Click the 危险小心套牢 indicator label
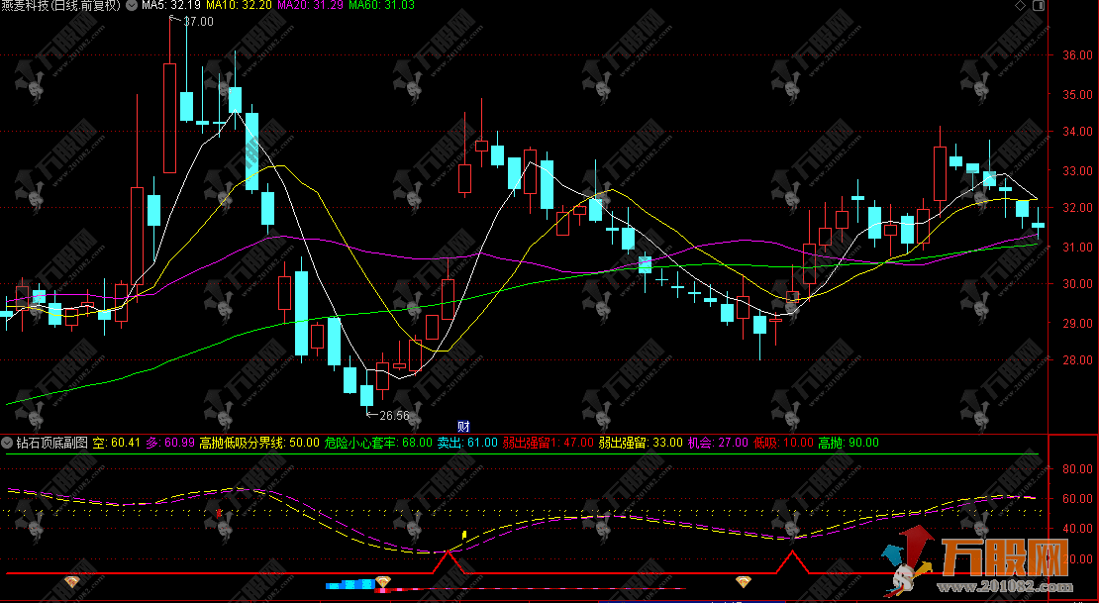The width and height of the screenshot is (1099, 603). coord(362,443)
